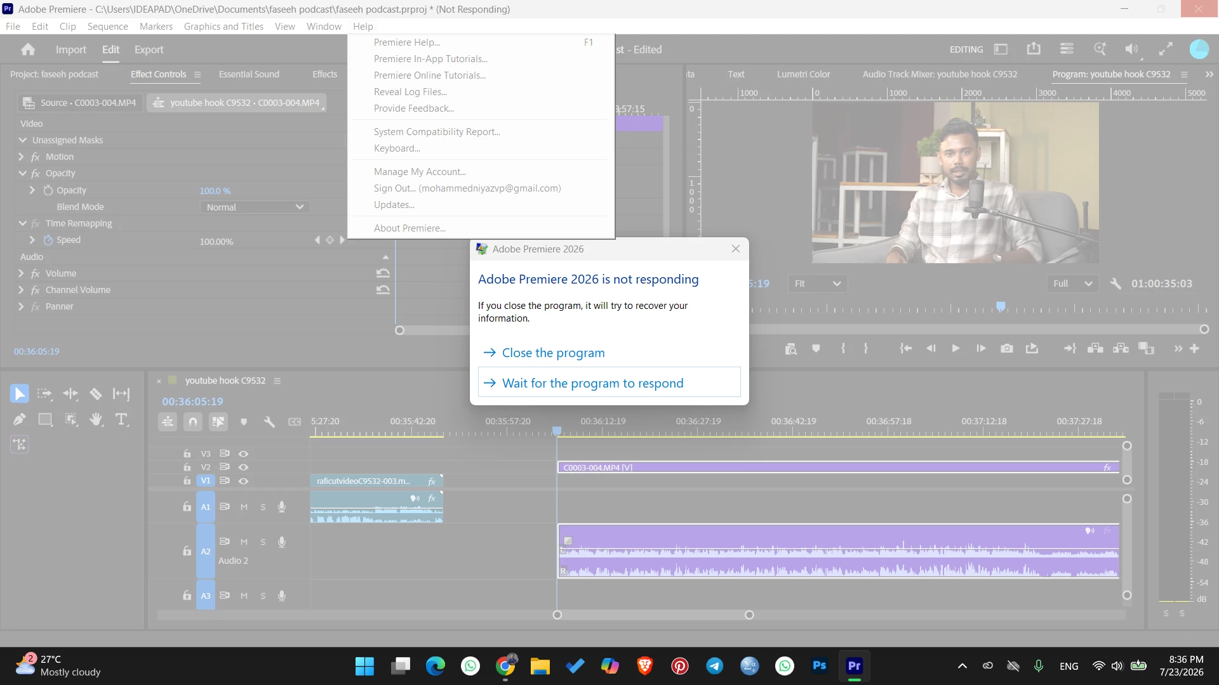Screen dimensions: 1219x685
Task: Select the Type tool
Action: click(x=121, y=419)
